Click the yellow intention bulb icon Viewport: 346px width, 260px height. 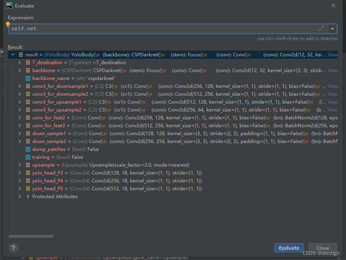8,24
